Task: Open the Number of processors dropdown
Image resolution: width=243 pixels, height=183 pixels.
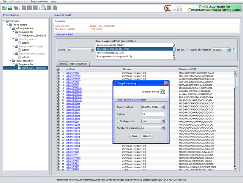Action: 153,128
